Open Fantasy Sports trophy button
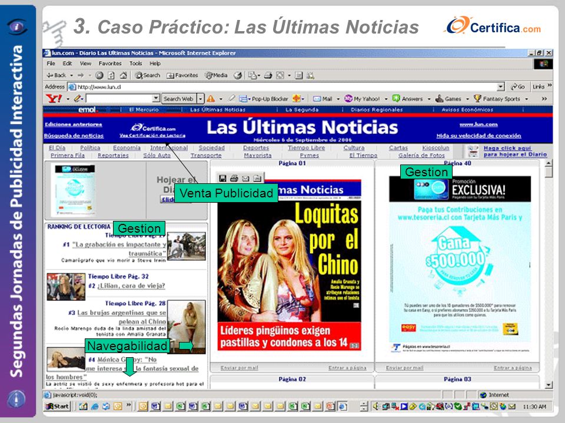The height and width of the screenshot is (423, 565). coord(497,99)
